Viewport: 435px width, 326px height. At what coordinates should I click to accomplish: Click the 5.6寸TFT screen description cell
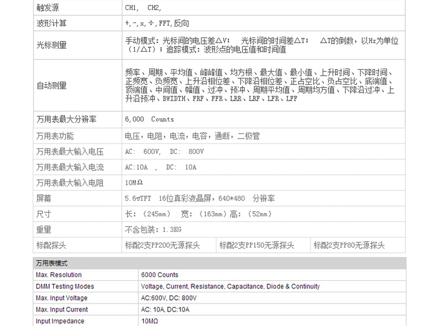tap(200, 198)
